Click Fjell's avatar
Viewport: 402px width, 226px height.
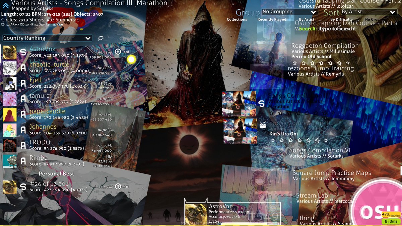(10, 83)
